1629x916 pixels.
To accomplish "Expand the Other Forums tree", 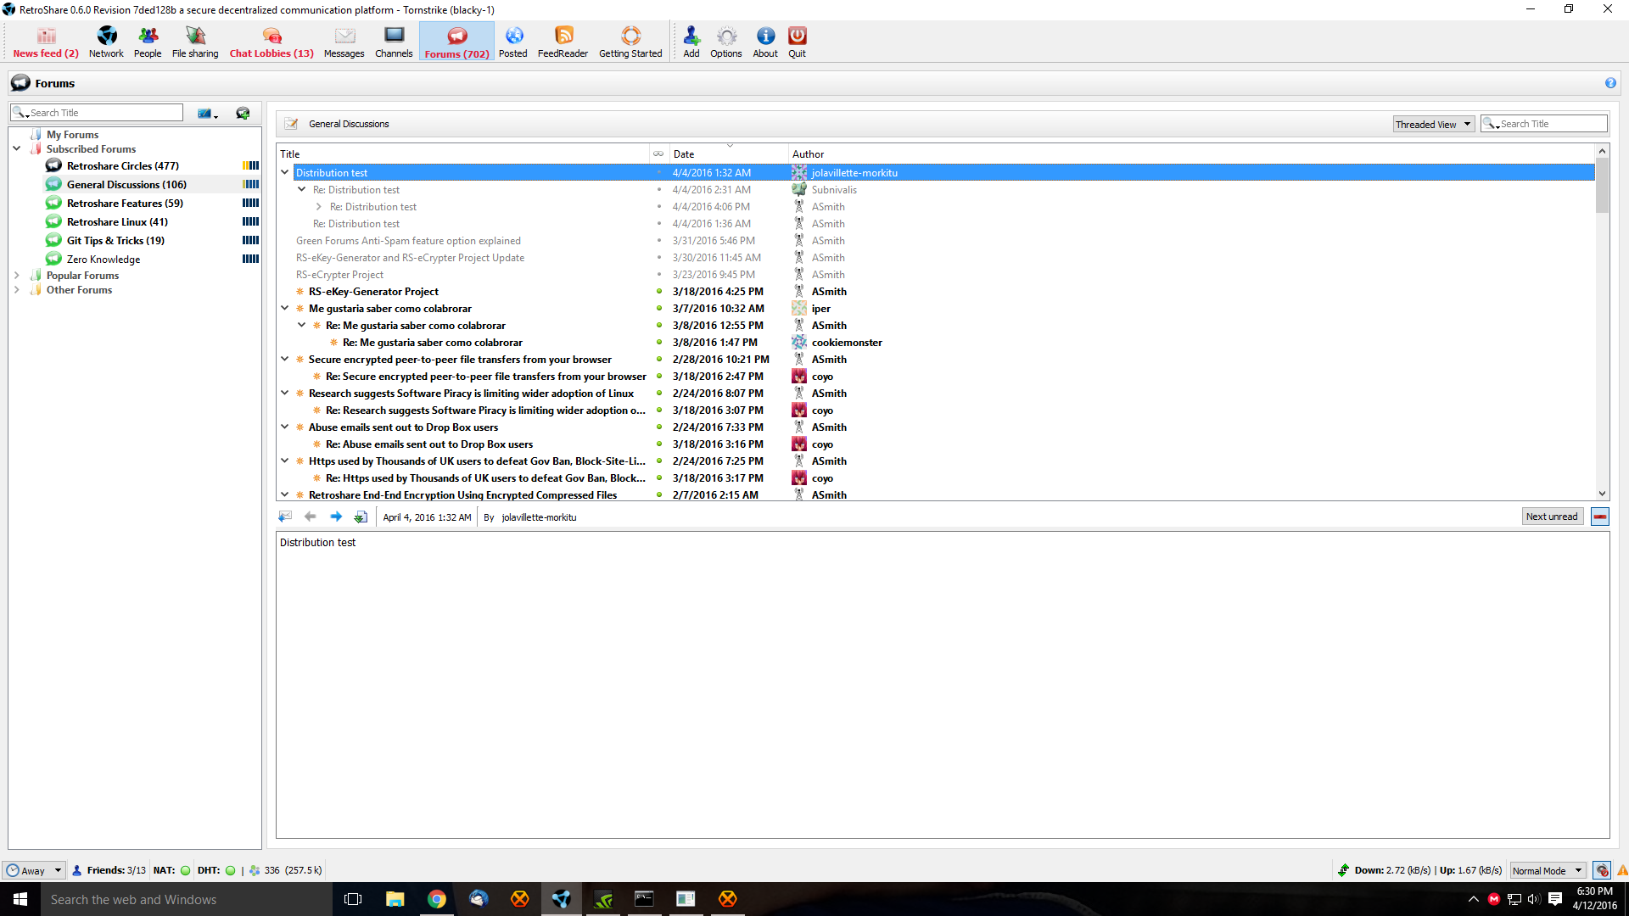I will point(16,289).
